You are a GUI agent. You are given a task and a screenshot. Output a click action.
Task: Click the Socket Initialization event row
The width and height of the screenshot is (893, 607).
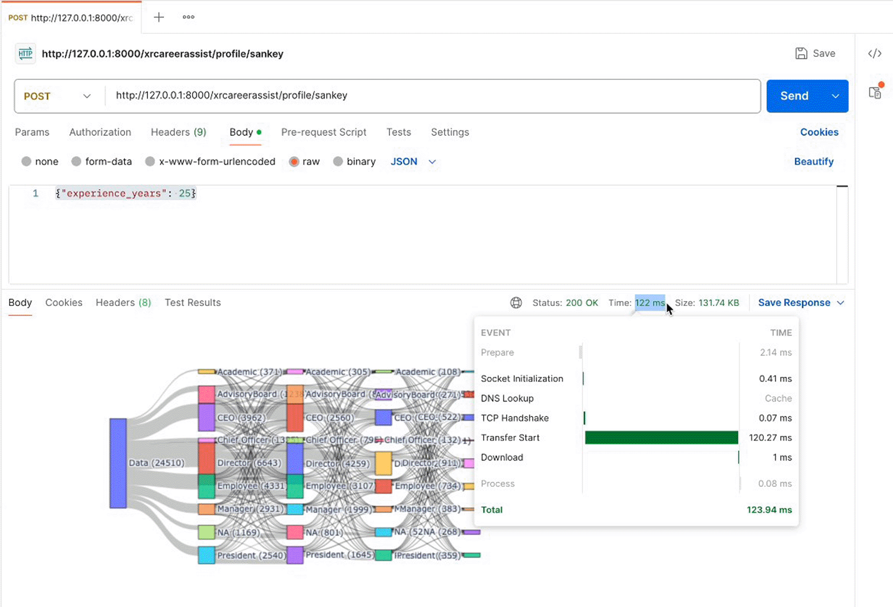(x=636, y=378)
